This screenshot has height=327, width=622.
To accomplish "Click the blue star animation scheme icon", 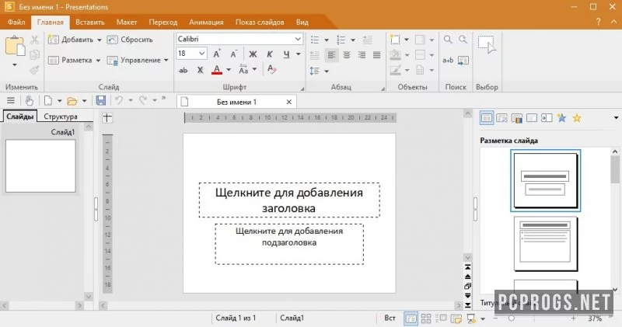I will tap(561, 118).
